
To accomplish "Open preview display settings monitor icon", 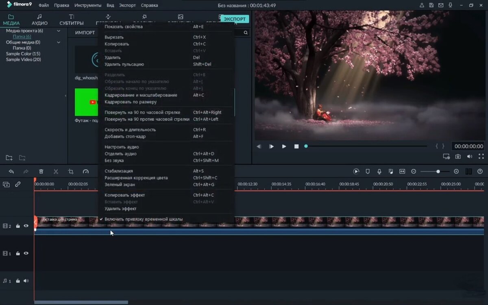I will pos(446,156).
